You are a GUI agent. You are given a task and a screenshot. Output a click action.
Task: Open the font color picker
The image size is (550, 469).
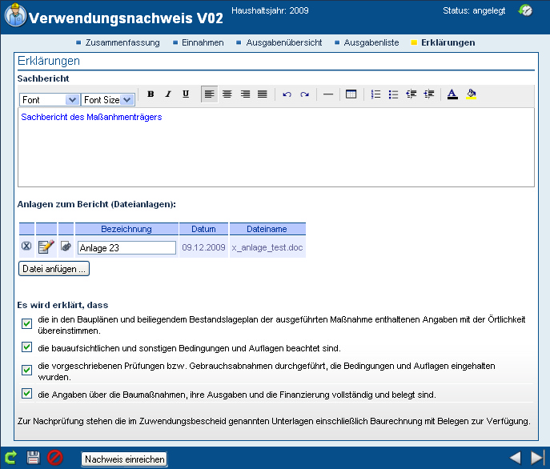(x=452, y=94)
